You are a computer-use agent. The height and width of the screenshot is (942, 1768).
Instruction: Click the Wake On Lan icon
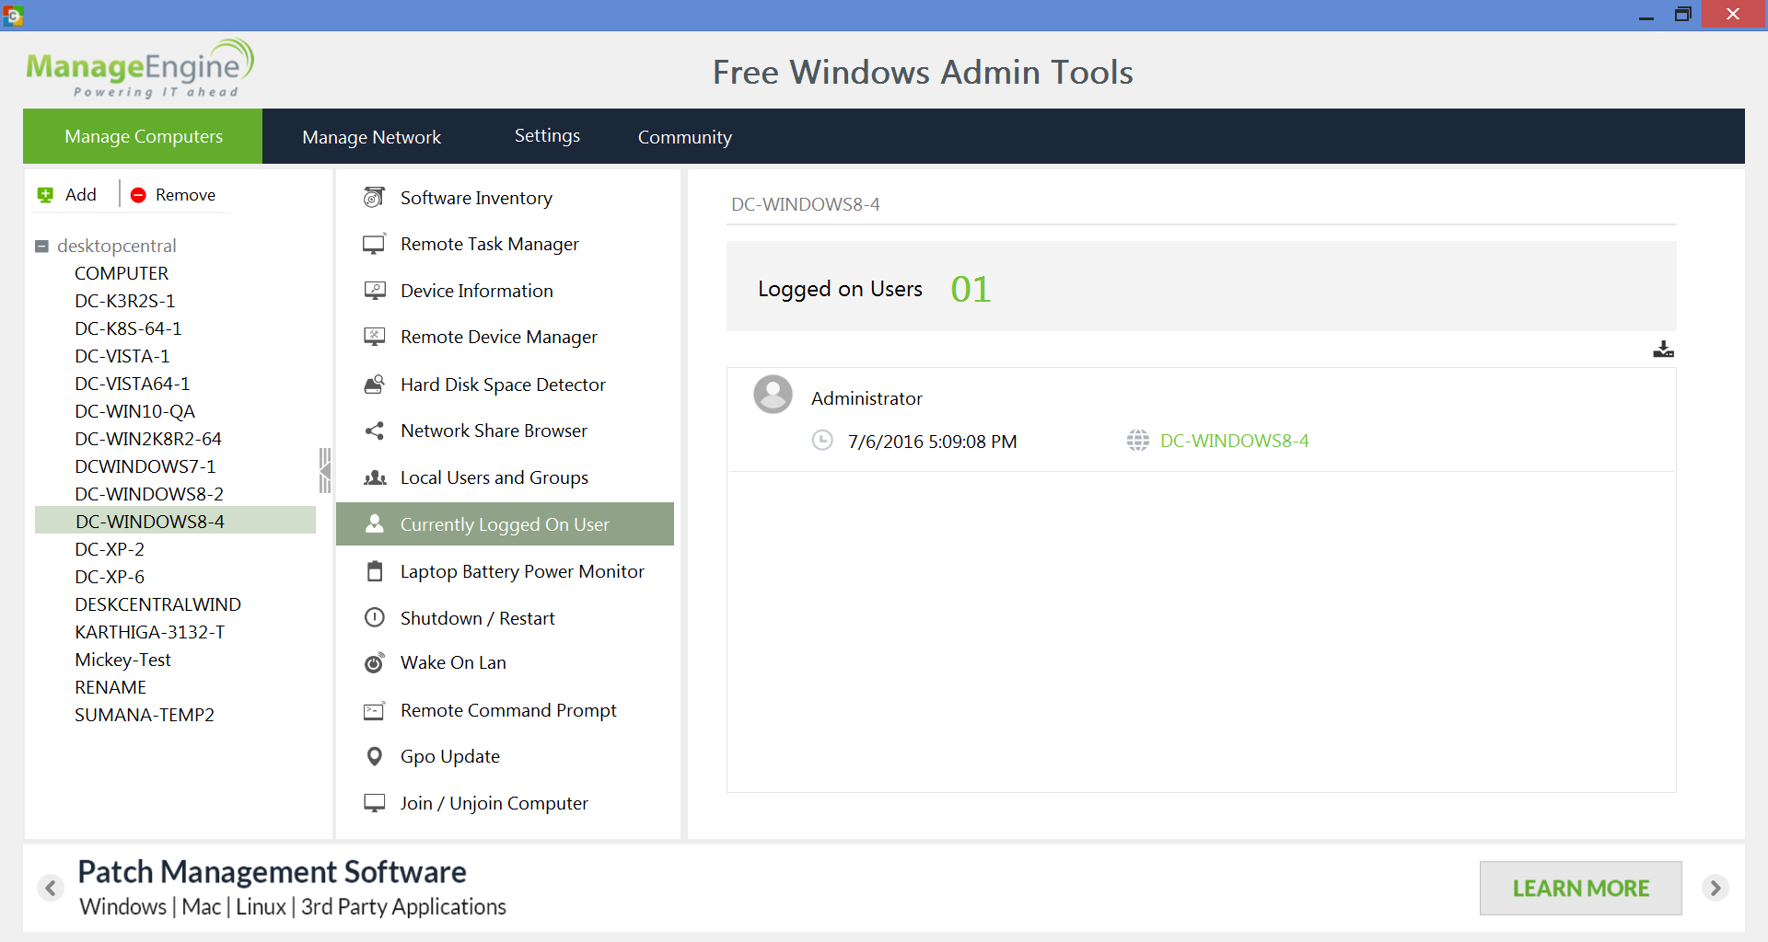[x=374, y=662]
